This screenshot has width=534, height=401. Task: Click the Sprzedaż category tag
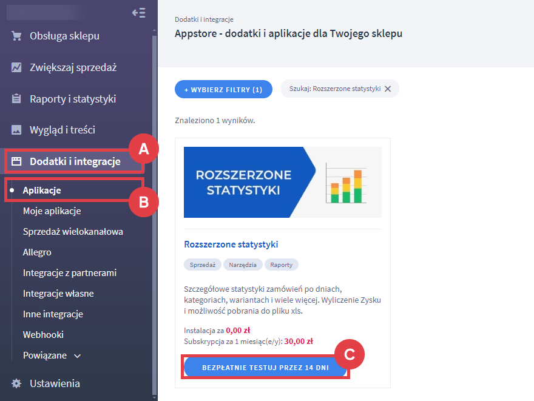coord(202,265)
